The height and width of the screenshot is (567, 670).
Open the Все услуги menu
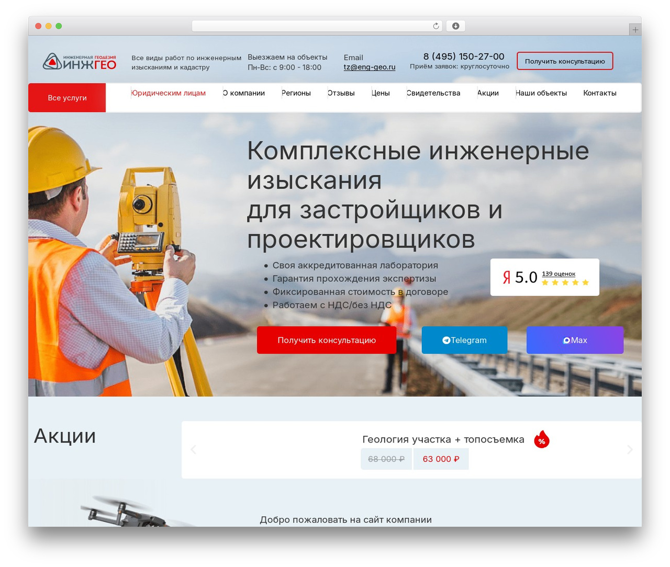[67, 98]
